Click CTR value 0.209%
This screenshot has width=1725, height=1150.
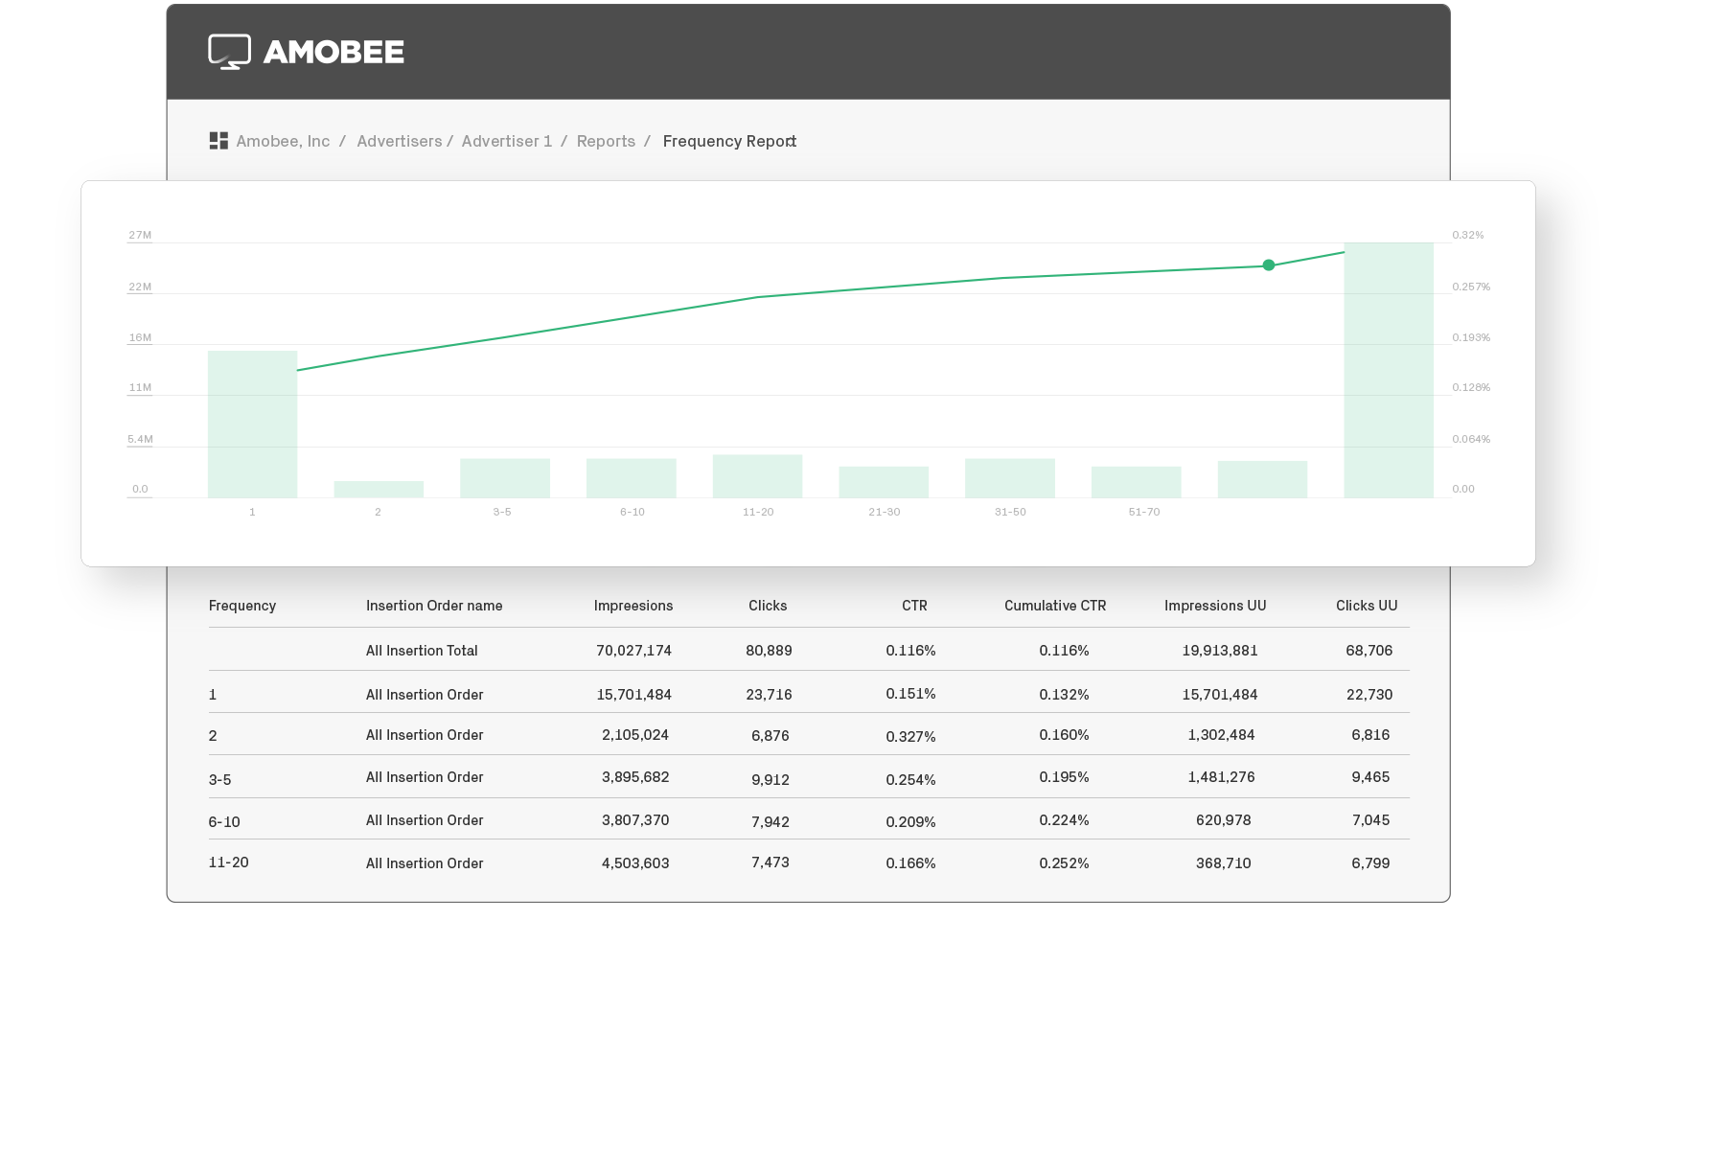coord(910,822)
